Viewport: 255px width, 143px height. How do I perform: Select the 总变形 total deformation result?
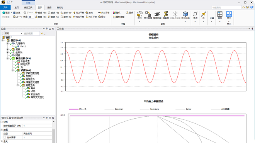click(29, 76)
